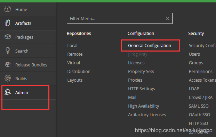Viewport: 216px width, 137px height.
Task: Click the Home cube icon in sidebar
Action: [x=8, y=9]
